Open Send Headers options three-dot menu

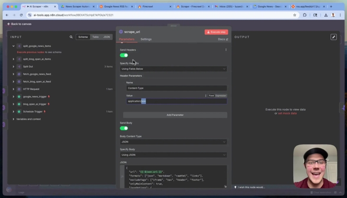tap(226, 50)
